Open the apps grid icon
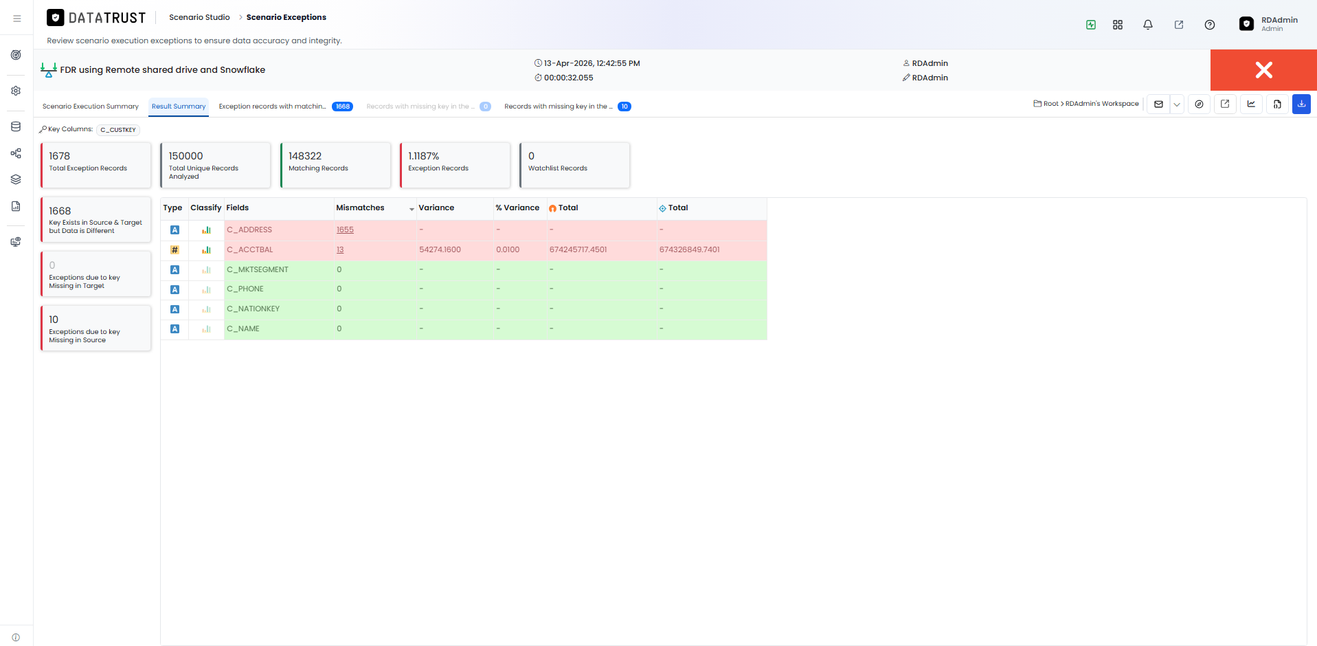 coord(1118,25)
